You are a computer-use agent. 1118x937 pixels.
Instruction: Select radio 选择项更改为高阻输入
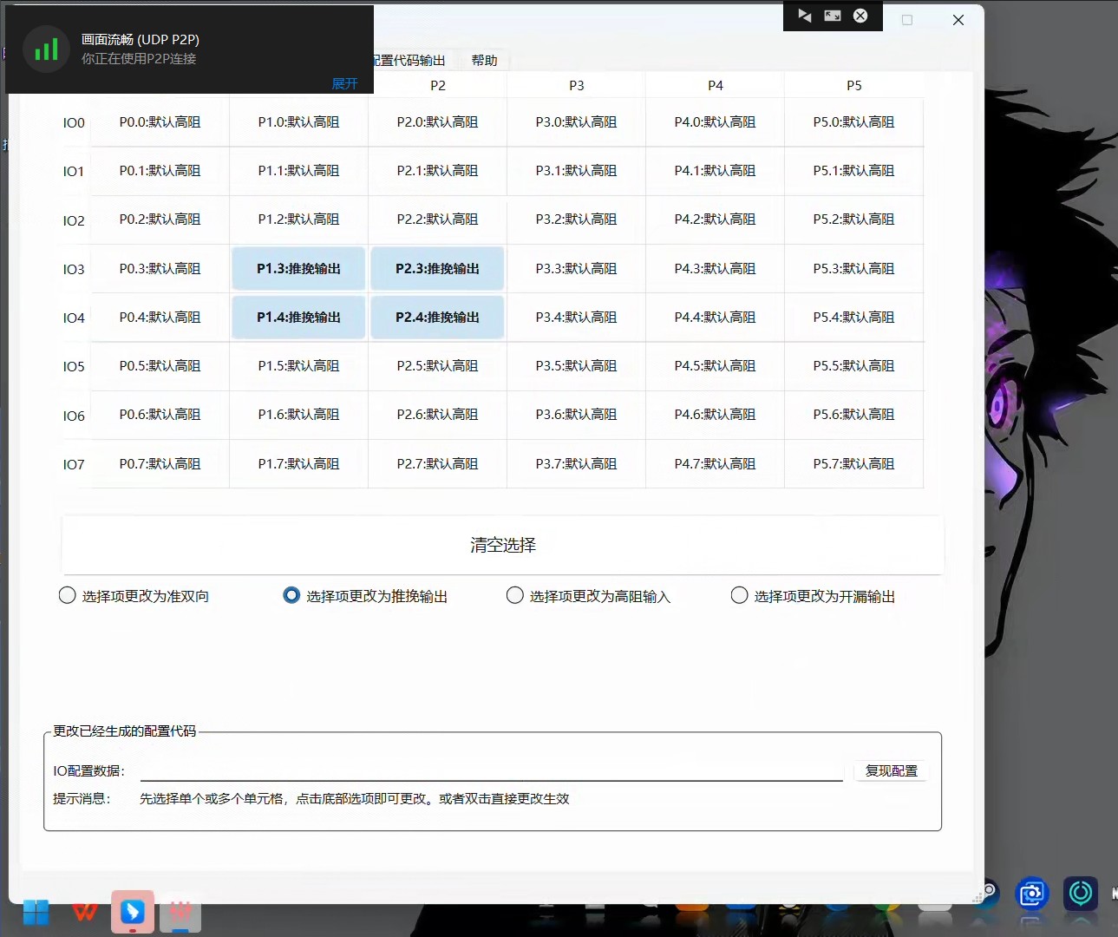click(x=588, y=596)
